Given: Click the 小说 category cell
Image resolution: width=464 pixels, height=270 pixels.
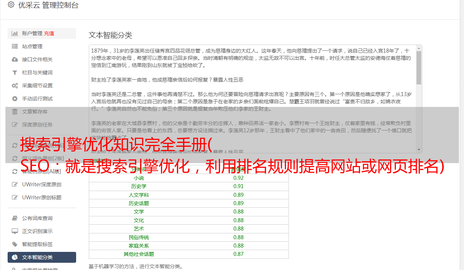Looking at the screenshot, I should [139, 178].
